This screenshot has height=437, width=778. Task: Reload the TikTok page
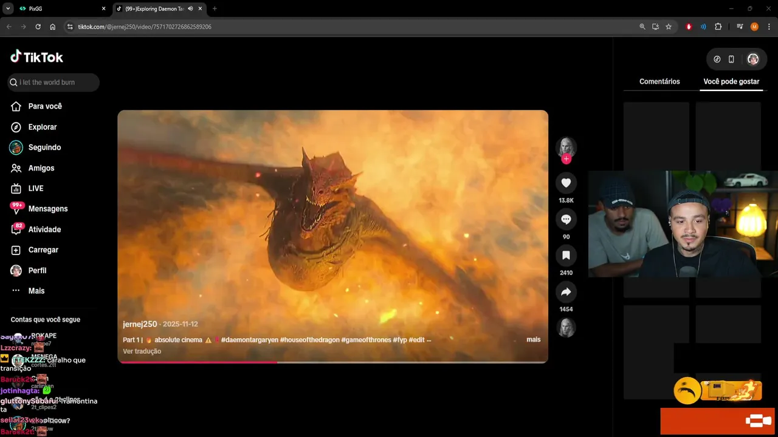(x=38, y=27)
